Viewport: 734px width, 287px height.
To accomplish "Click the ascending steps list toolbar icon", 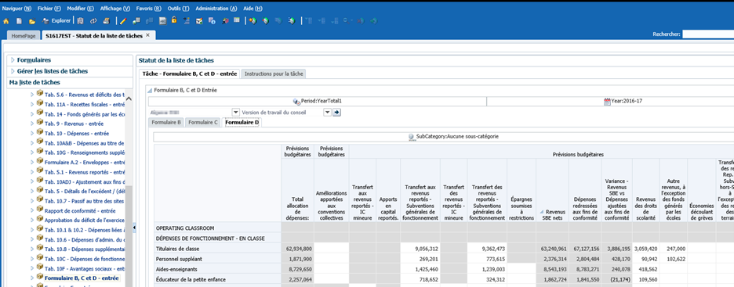I will tap(187, 21).
